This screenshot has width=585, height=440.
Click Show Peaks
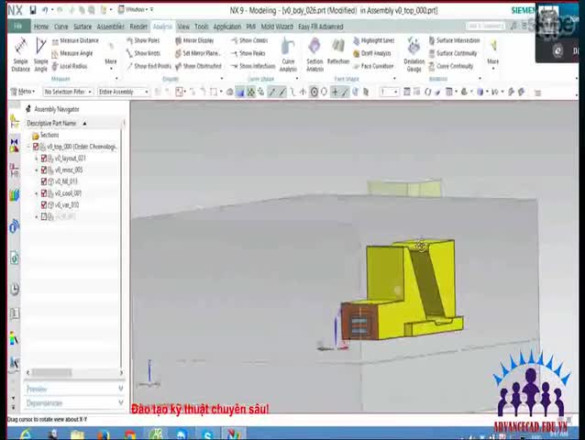point(248,53)
